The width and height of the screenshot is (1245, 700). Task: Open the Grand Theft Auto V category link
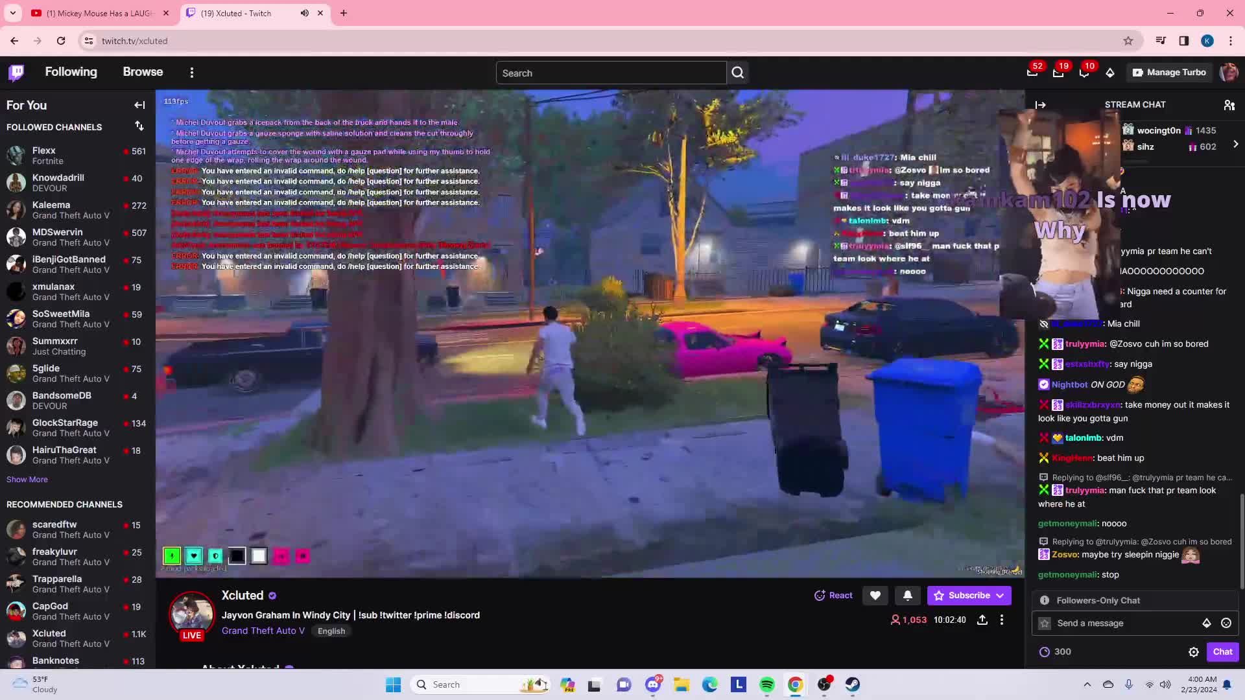pyautogui.click(x=263, y=631)
